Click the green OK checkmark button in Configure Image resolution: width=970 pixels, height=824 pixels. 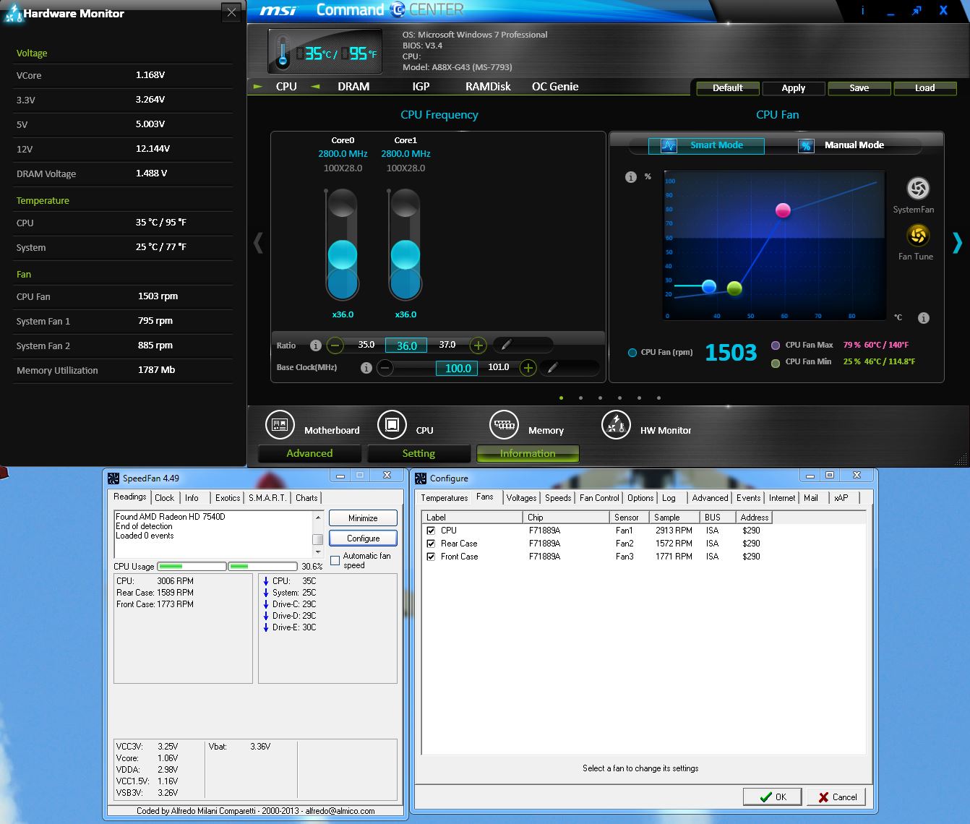tap(773, 797)
